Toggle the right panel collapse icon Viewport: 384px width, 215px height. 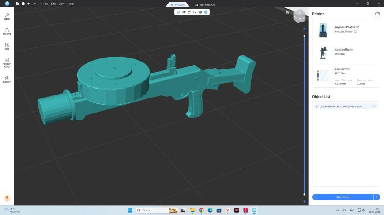(x=377, y=14)
